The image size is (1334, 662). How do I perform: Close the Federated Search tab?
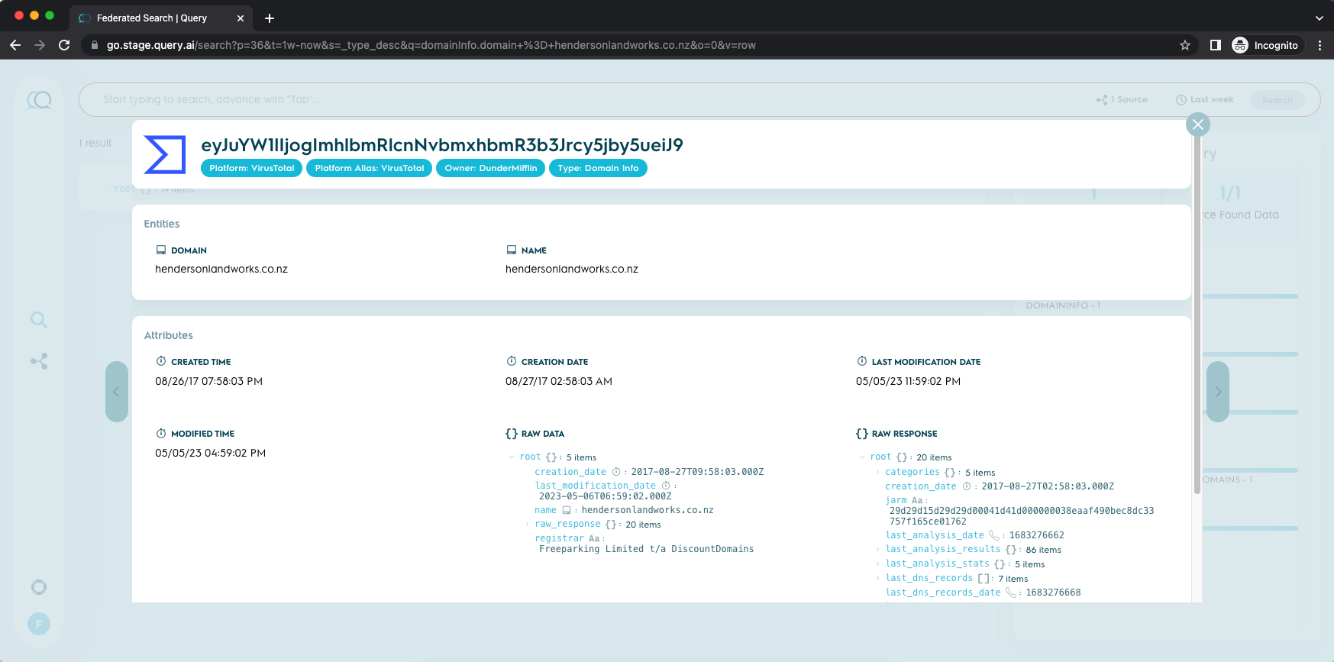click(241, 18)
